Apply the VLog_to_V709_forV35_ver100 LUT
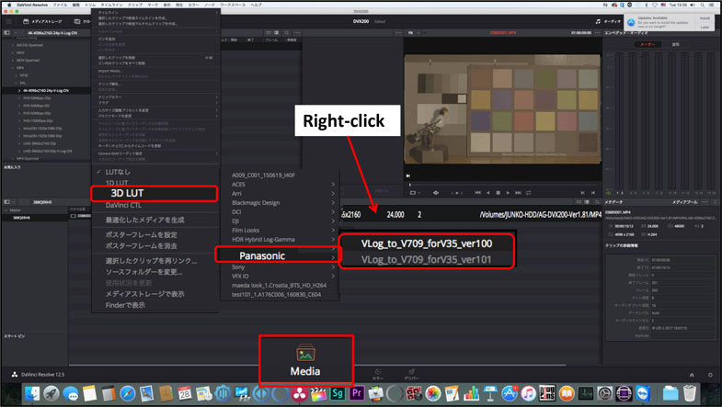 427,243
